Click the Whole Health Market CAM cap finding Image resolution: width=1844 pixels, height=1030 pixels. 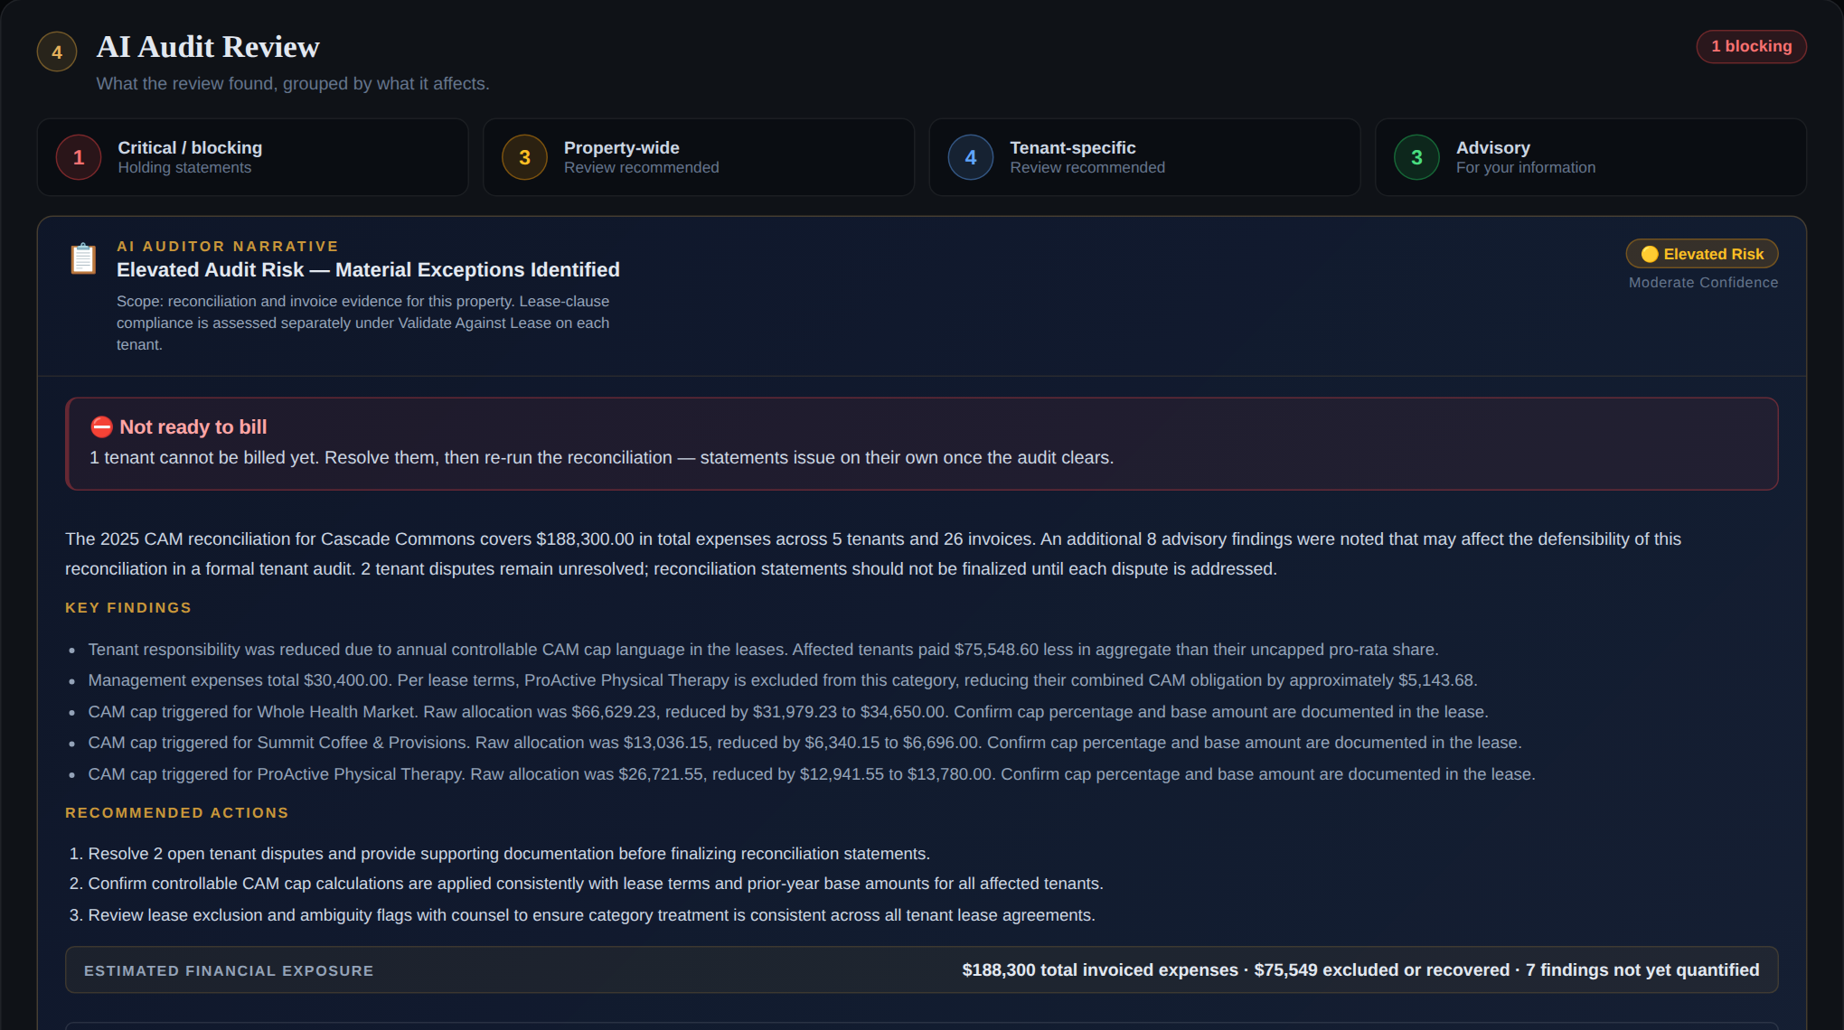tap(787, 712)
